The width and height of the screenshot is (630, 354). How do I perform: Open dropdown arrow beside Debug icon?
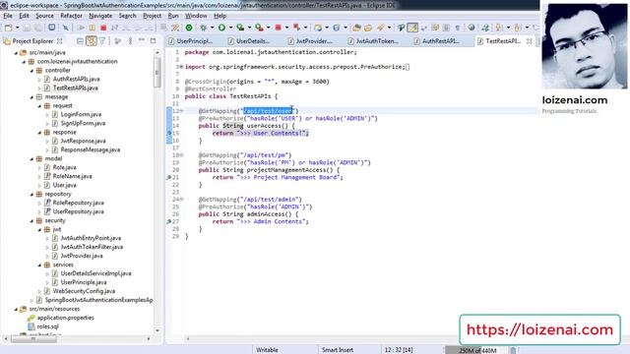pyautogui.click(x=213, y=28)
